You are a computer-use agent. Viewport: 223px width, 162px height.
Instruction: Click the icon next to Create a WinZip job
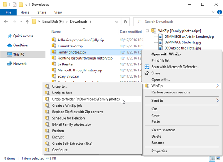coord(47,105)
